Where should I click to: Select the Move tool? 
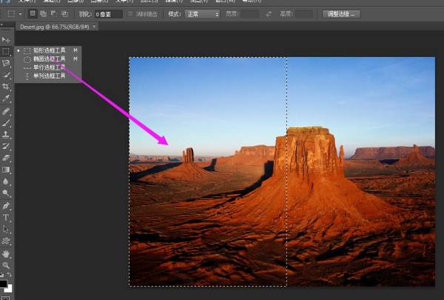6,39
